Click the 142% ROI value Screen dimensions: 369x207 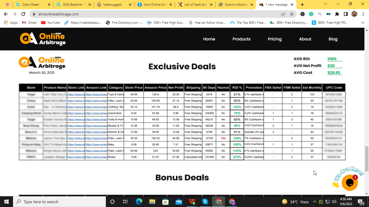237,107
